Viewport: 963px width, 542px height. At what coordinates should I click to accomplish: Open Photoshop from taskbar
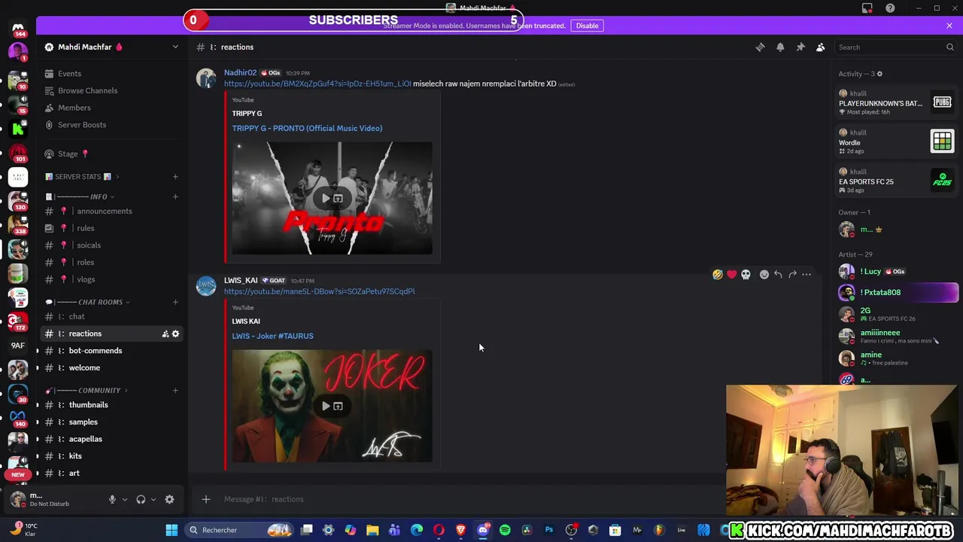point(548,530)
